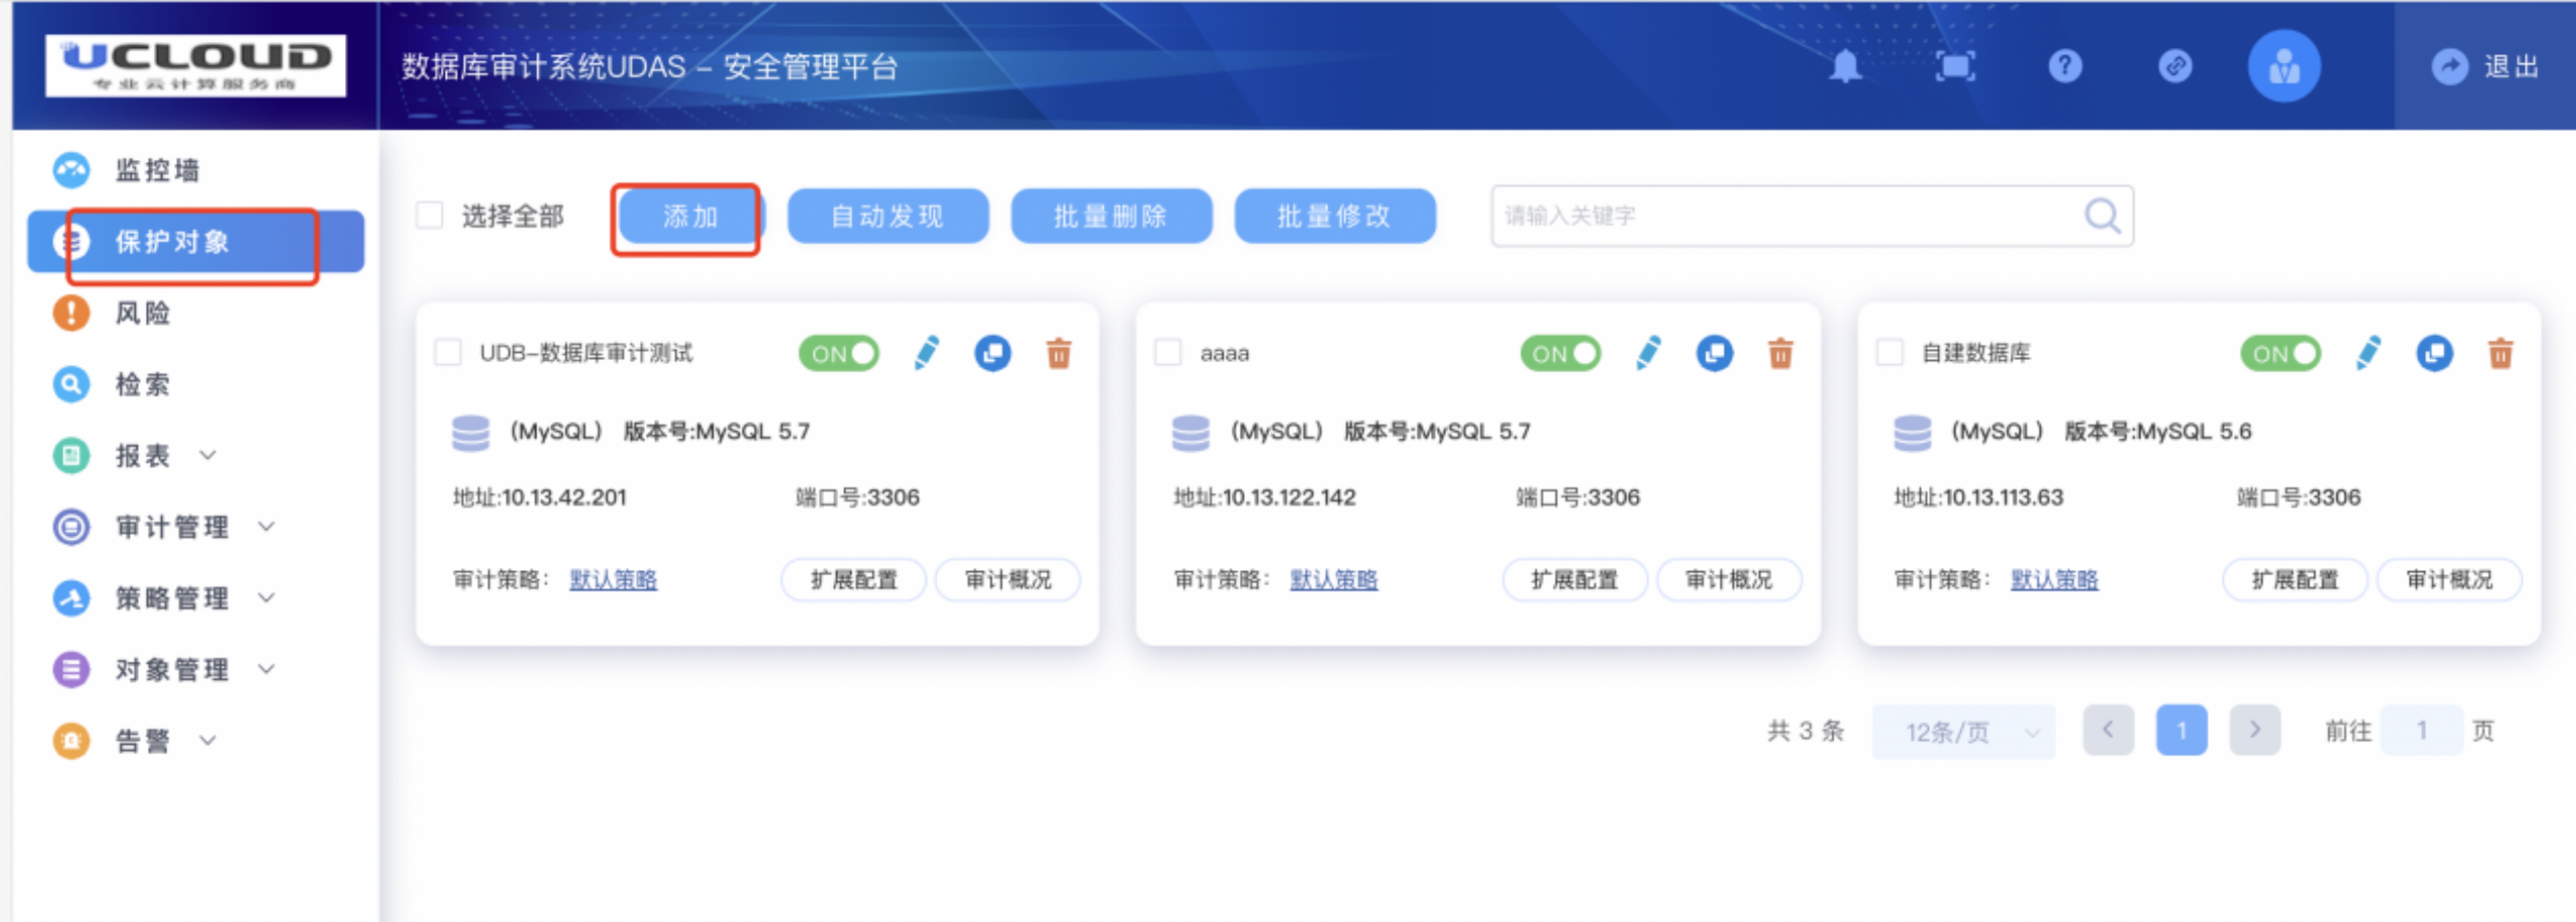The height and width of the screenshot is (922, 2576).
Task: Open 审计管理 menu item
Action: coord(172,526)
